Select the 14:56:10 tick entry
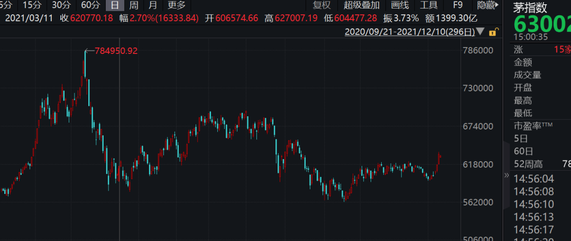Image resolution: width=571 pixels, height=241 pixels. pos(533,204)
